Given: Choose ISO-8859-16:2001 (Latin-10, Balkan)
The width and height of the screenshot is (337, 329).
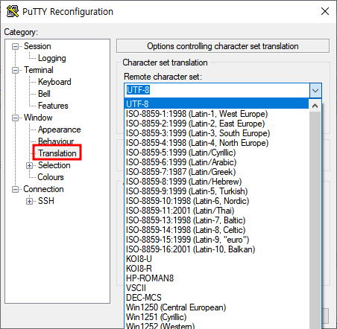Looking at the screenshot, I should point(216,249).
